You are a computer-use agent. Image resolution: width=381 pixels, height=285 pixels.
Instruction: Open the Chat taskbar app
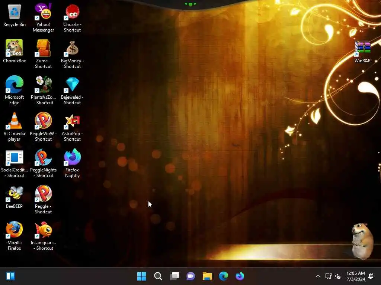point(191,276)
